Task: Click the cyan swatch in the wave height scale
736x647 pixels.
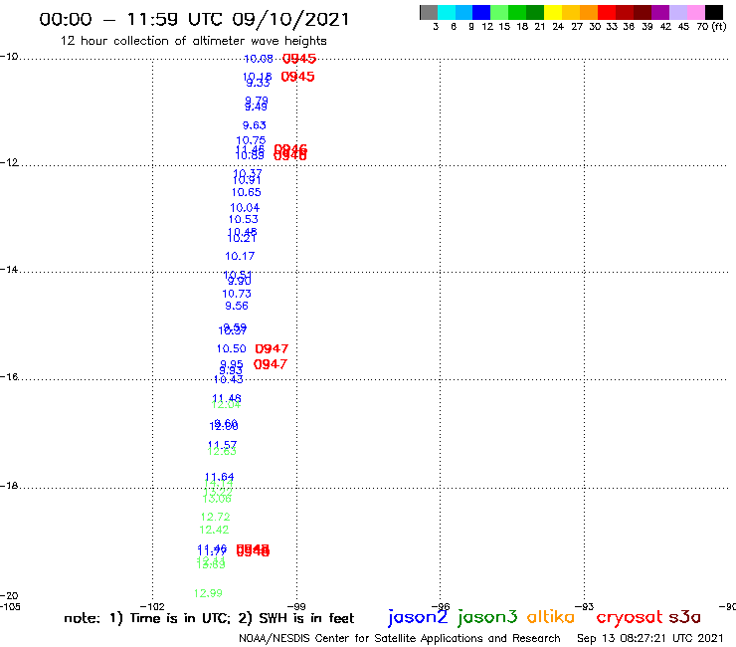Action: 447,12
